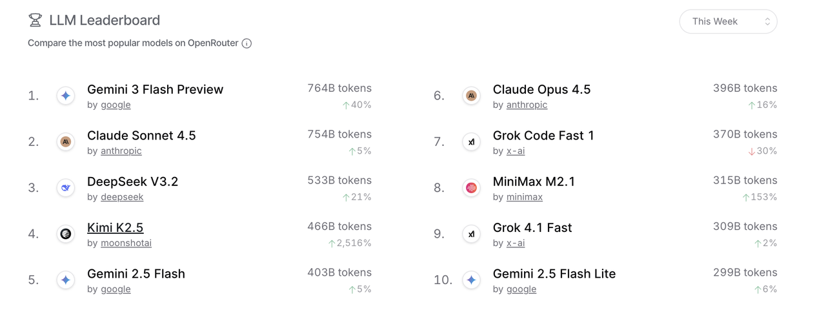Click the Claude Opus 4.5 logo icon

tap(472, 96)
